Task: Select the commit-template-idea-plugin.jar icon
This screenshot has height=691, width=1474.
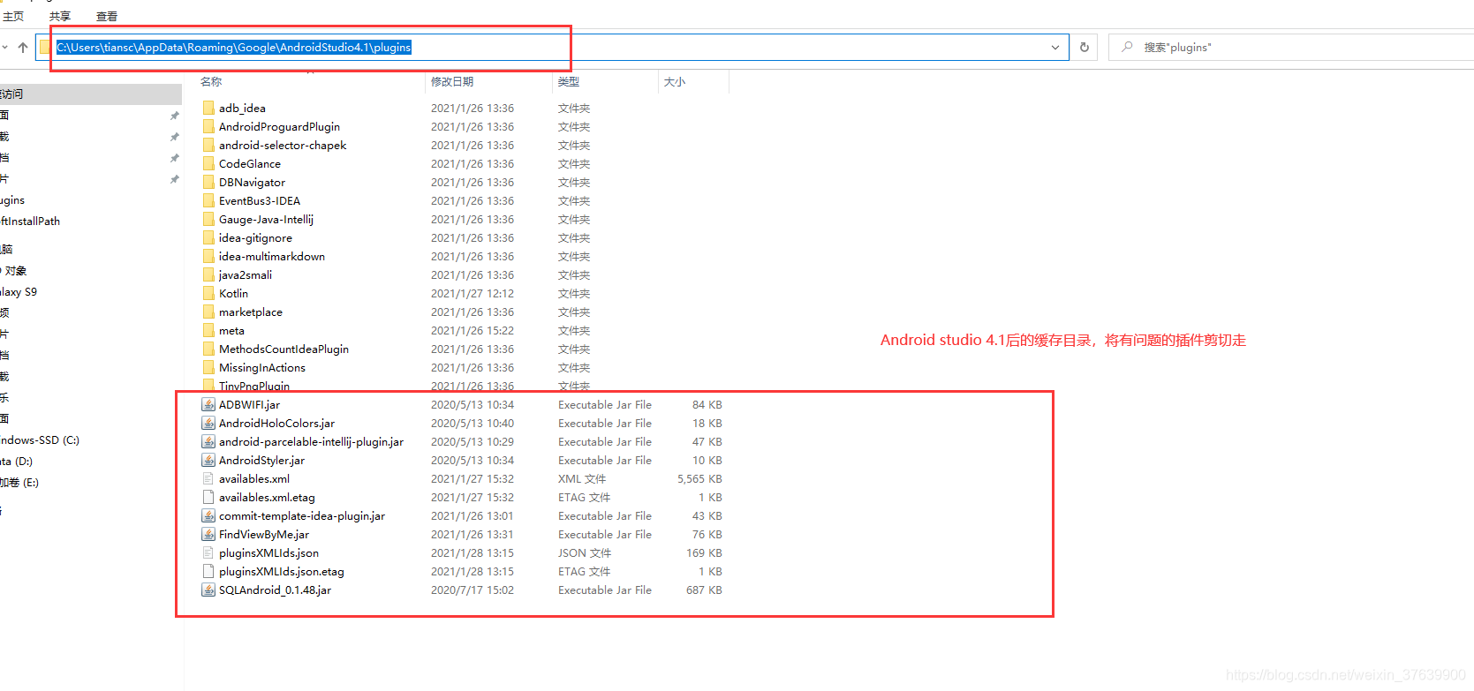Action: (208, 515)
